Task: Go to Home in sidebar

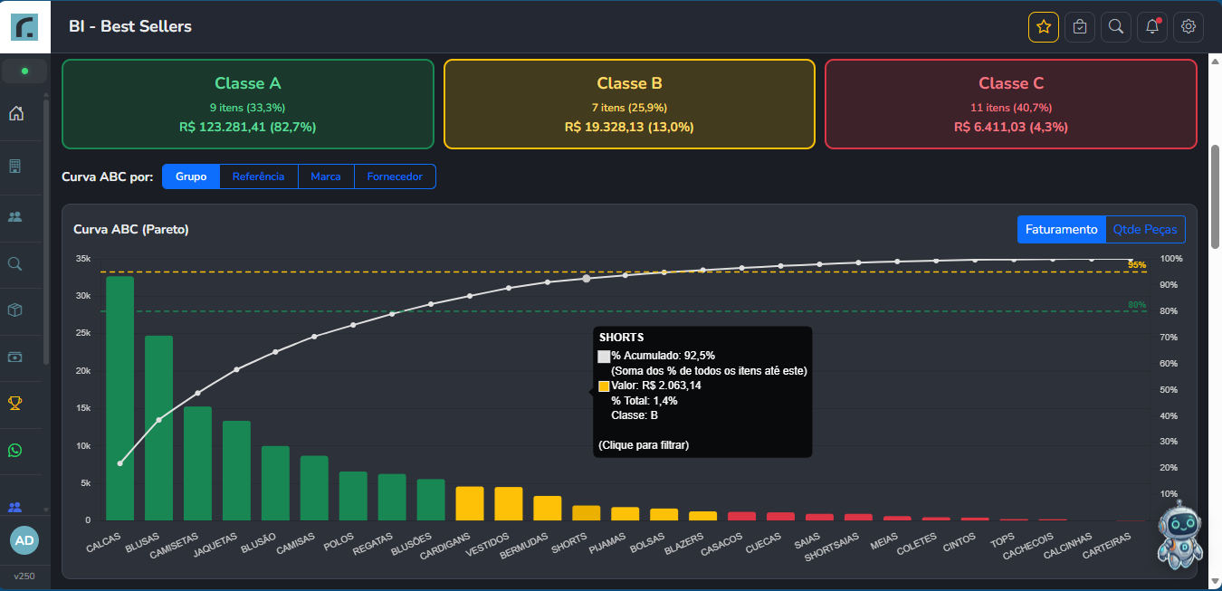Action: (x=15, y=114)
